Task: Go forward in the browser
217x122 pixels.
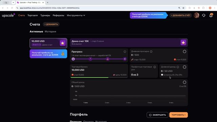Action: [7, 8]
